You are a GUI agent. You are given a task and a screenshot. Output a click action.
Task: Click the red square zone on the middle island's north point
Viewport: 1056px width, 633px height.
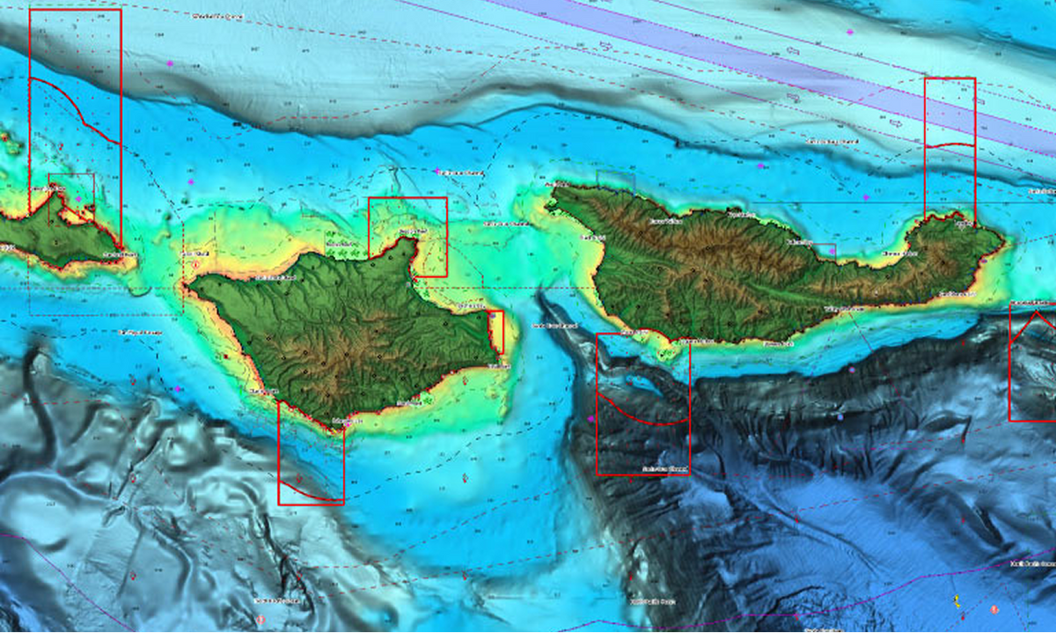point(407,236)
